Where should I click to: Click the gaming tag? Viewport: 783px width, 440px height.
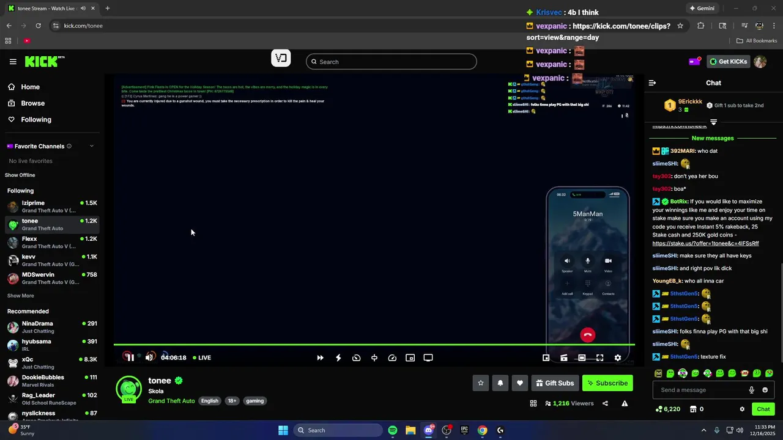254,401
